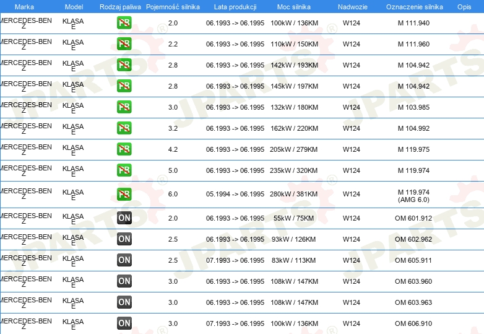This screenshot has width=484, height=334.
Task: Click production years in OM 605.911 row
Action: [235, 260]
